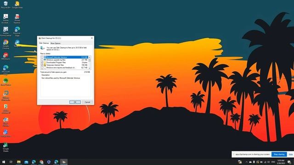This screenshot has height=165, width=294.
Task: Click the Stop sharing button
Action: coord(279,154)
